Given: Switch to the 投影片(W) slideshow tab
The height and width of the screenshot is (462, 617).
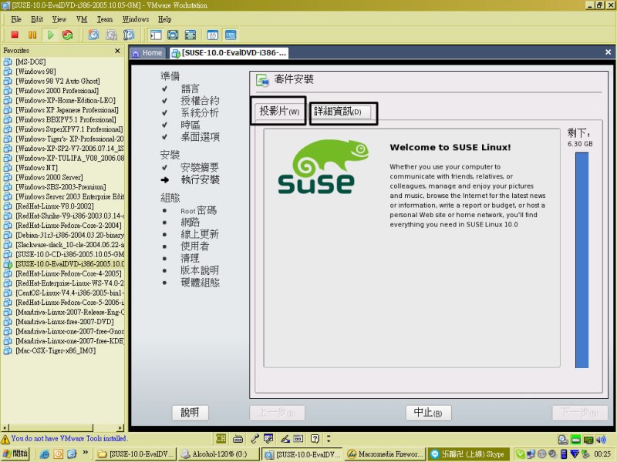Looking at the screenshot, I should pyautogui.click(x=279, y=111).
